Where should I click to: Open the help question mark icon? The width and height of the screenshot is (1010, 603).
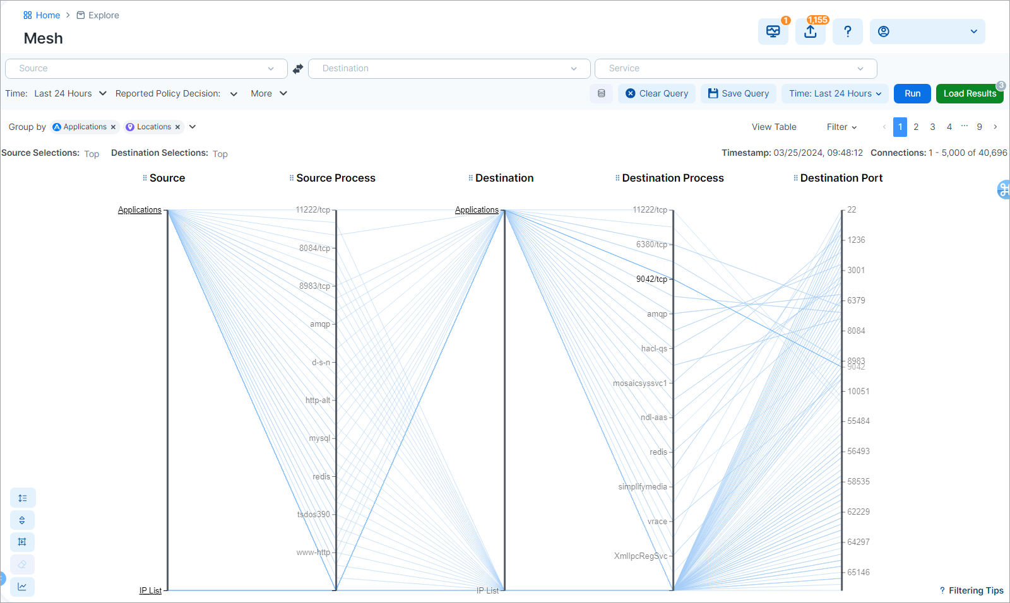(x=847, y=32)
